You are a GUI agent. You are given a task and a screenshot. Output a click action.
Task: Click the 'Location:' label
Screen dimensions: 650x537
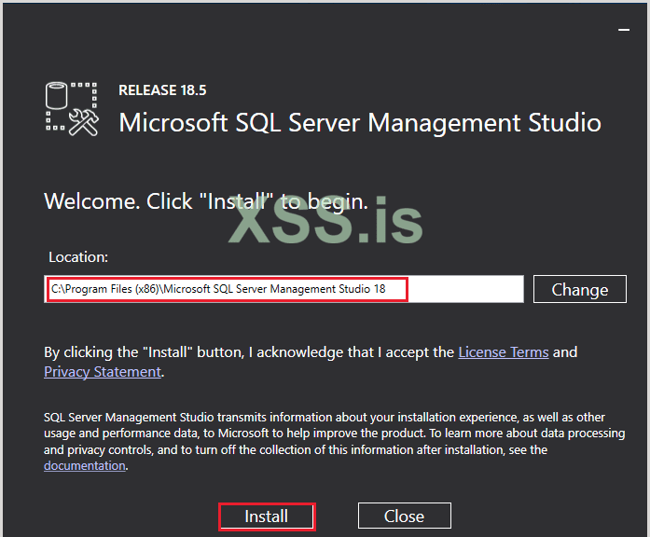pyautogui.click(x=78, y=255)
